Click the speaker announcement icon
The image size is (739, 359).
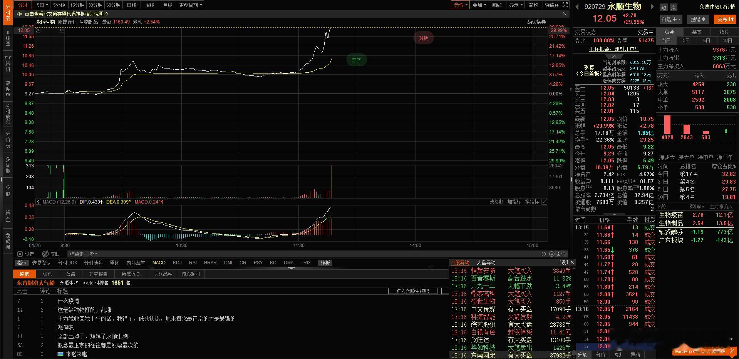click(19, 14)
